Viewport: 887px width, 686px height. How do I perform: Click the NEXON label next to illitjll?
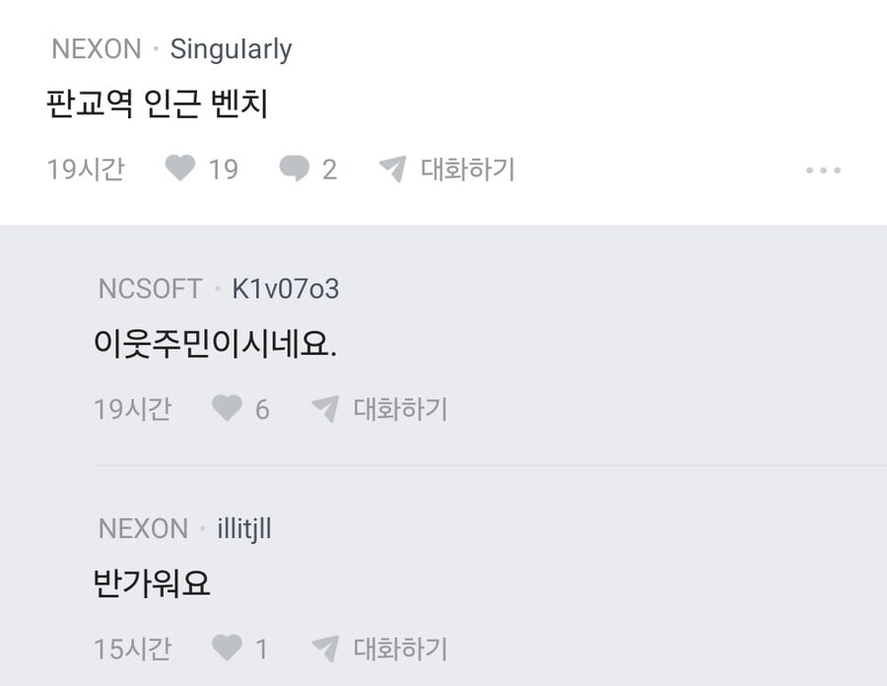[x=143, y=528]
